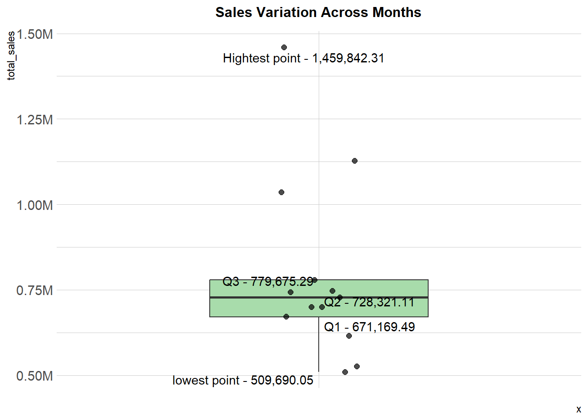Click the data point just above 0.50M gridline
This screenshot has width=586, height=419.
pos(357,366)
